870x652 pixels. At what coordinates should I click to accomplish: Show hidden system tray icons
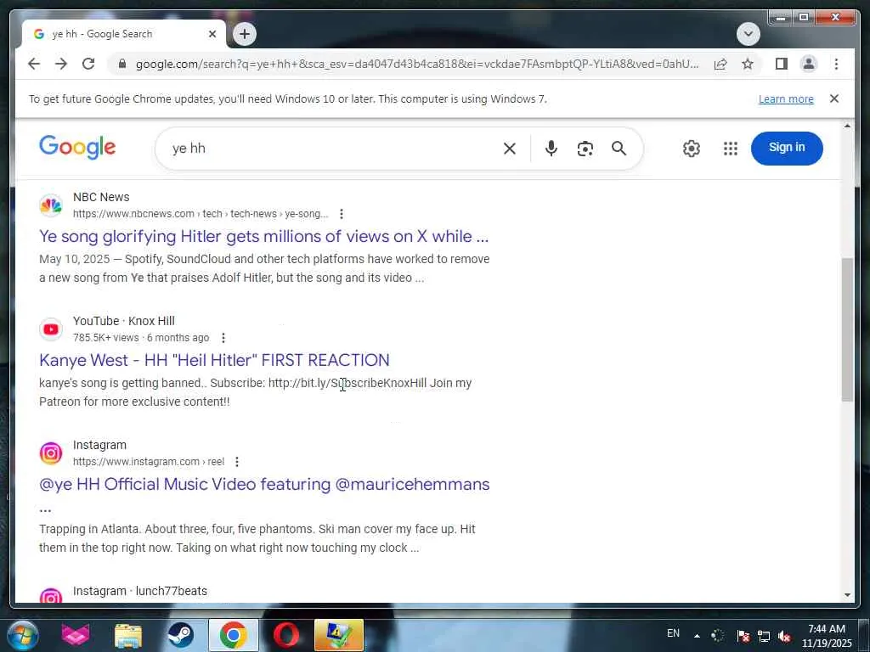click(697, 636)
